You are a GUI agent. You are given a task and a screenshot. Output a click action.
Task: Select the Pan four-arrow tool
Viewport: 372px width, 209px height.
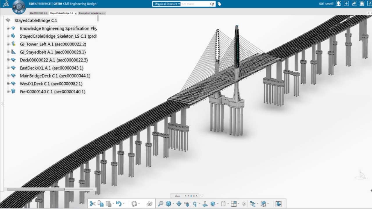click(179, 204)
